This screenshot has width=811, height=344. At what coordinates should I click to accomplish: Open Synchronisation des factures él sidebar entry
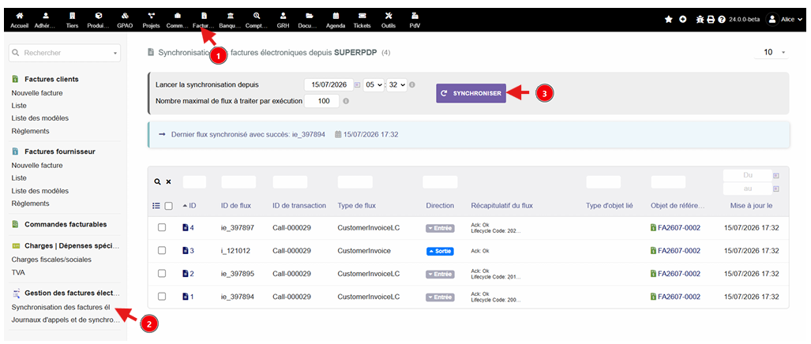pos(61,307)
